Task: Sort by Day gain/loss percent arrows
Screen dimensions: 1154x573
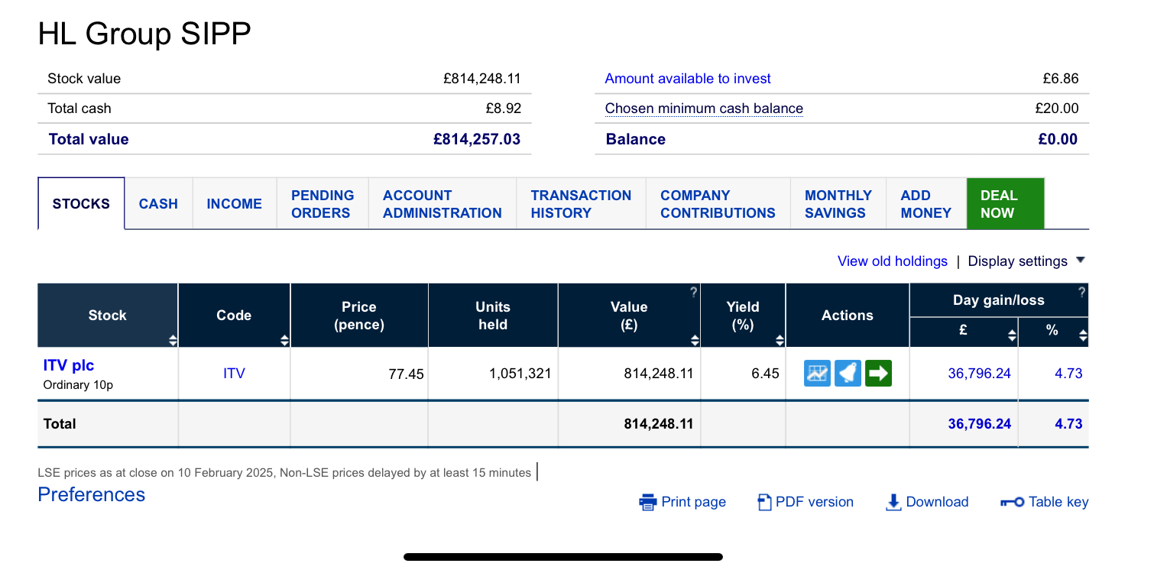Action: coord(1082,335)
